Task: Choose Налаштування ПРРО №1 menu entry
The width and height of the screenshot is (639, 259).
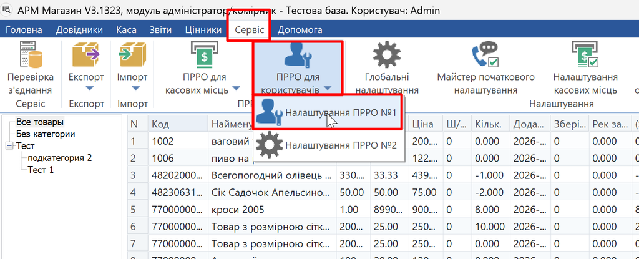Action: 328,112
